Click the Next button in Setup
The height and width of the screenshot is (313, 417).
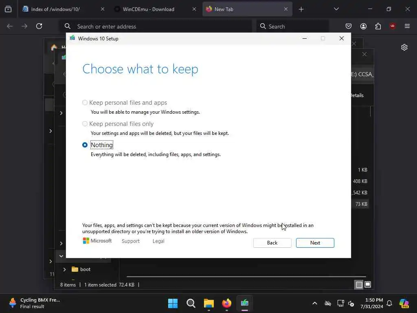click(x=315, y=243)
